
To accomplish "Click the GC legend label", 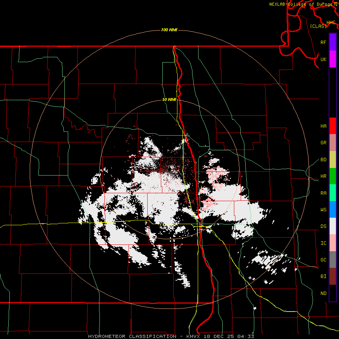I will coord(323,260).
